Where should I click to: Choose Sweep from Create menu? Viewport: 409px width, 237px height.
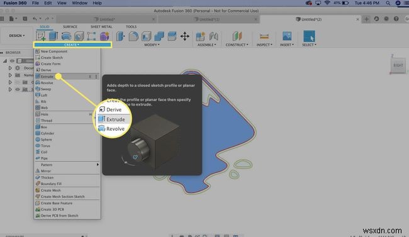(67, 89)
